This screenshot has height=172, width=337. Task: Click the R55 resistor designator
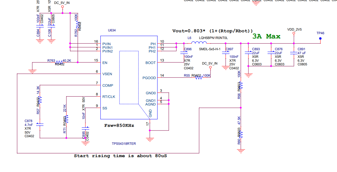(x=187, y=75)
